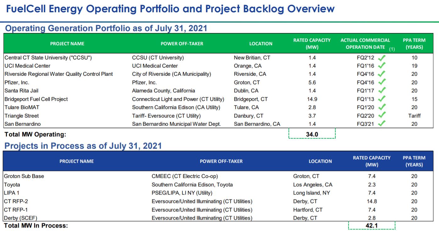Click the 5.6 rated capacity value

tap(312, 82)
